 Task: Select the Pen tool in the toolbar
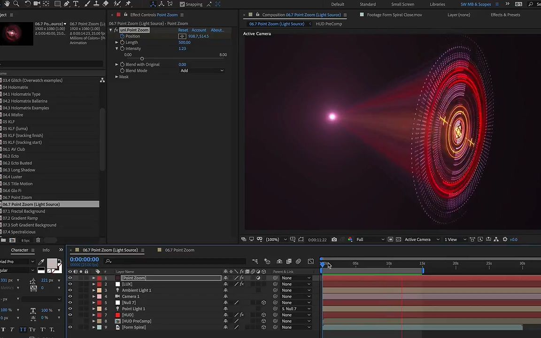point(66,4)
